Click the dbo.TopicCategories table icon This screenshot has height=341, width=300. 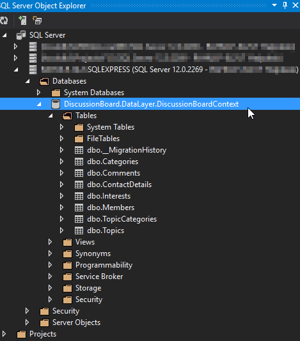(79, 219)
